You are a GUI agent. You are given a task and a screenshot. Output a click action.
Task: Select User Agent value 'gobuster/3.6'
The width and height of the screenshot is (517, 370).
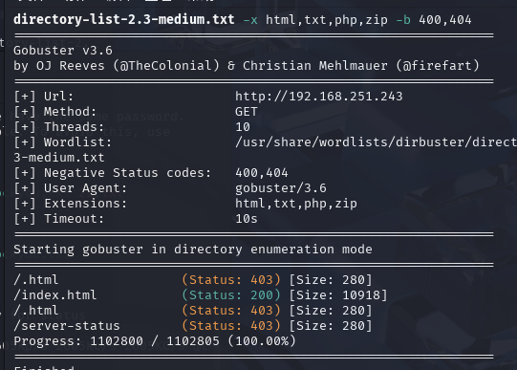[281, 188]
